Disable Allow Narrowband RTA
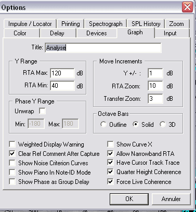This screenshot has width=196, height=212. click(x=110, y=153)
